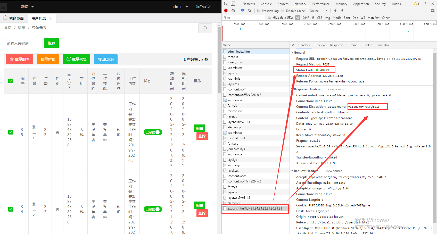The image size is (437, 234).
Task: Open the admin account dropdown
Action: [x=180, y=7]
